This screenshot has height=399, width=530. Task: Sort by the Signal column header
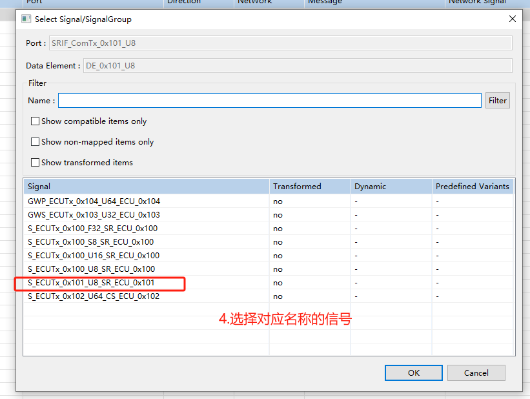[x=146, y=187]
